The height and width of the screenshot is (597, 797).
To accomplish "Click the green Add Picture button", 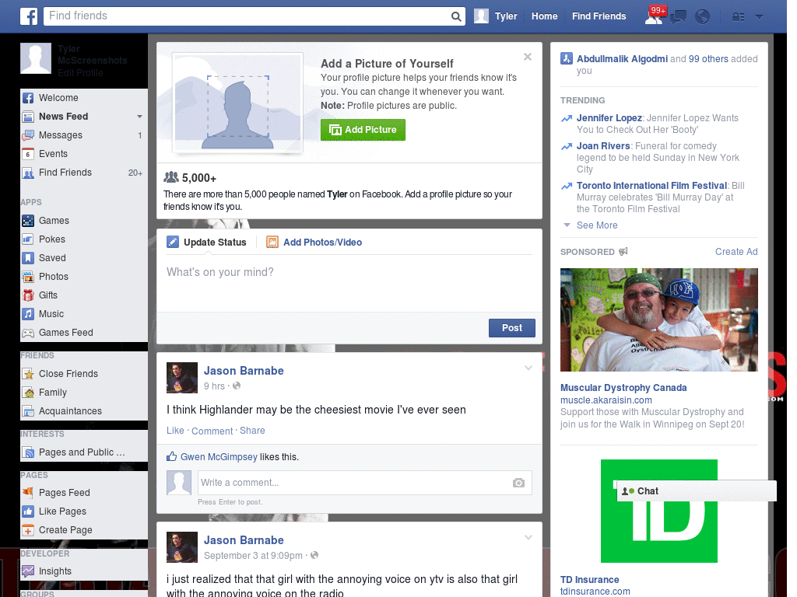I will (363, 130).
